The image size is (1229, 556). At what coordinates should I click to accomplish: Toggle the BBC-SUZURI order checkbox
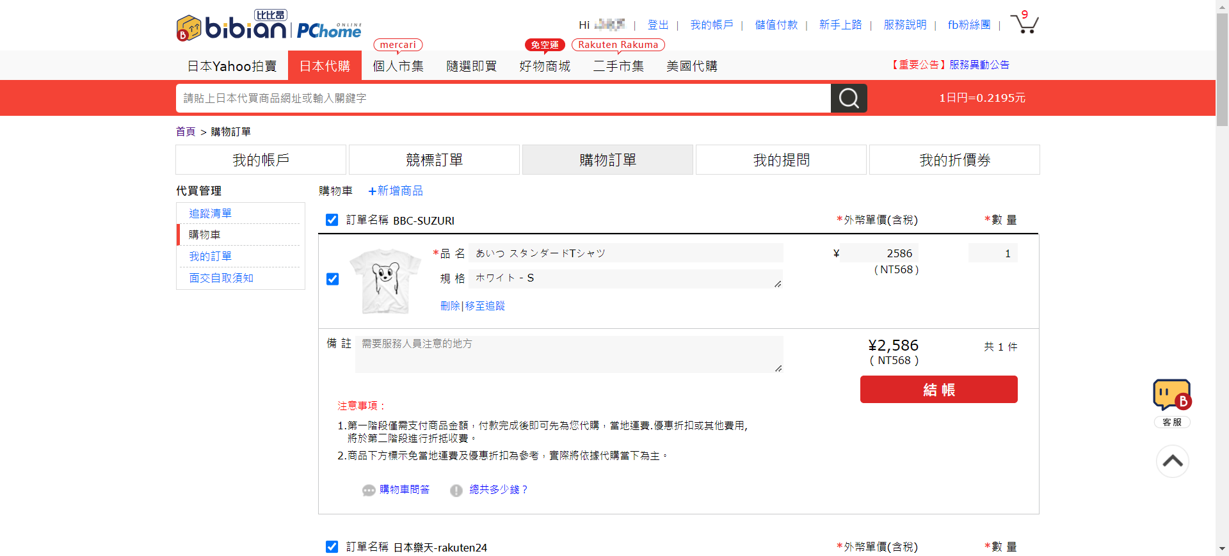(x=332, y=220)
